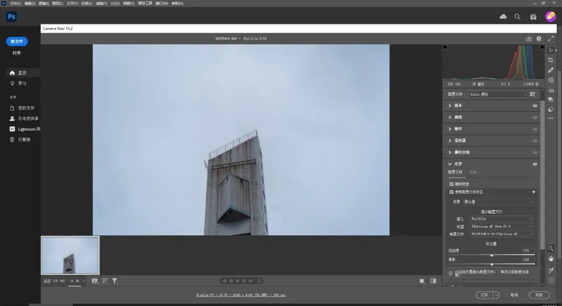Open the Adobe 颜色 profile dropdown
The height and width of the screenshot is (306, 562).
[x=498, y=94]
